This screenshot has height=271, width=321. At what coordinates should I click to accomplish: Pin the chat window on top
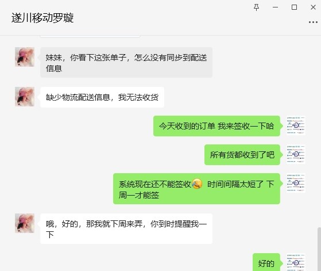point(256,7)
